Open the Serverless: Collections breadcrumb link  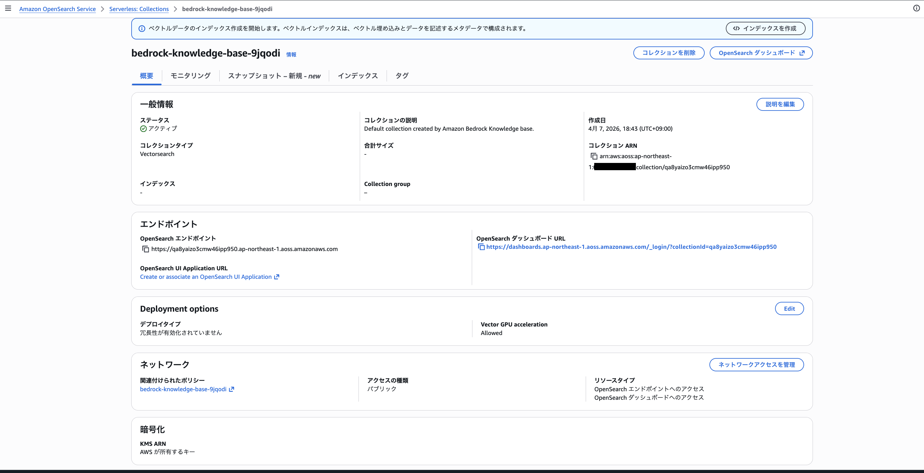pyautogui.click(x=139, y=9)
